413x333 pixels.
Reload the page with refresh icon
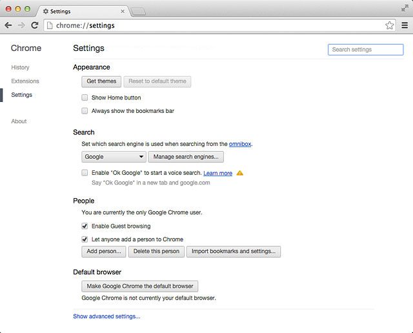[x=34, y=25]
